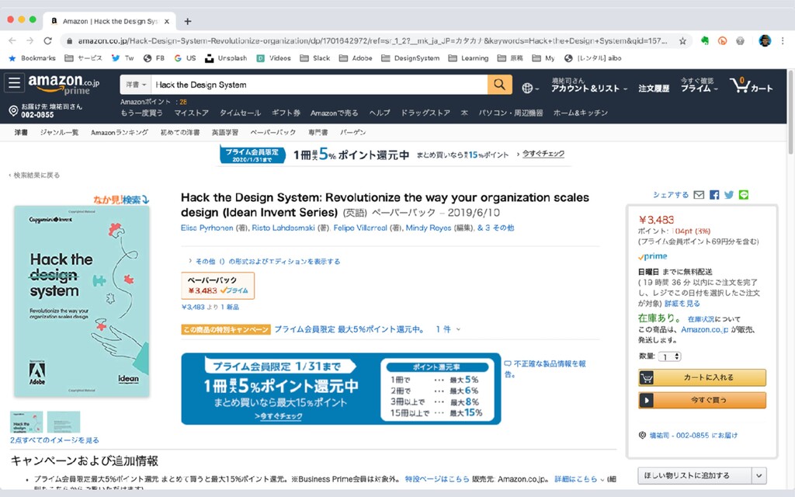The width and height of the screenshot is (795, 497).
Task: Expand アカウント&リスト dropdown
Action: [x=589, y=85]
